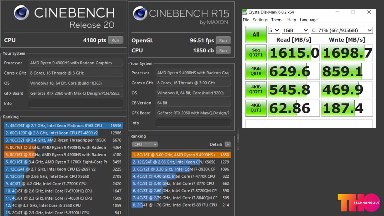384x216 pixels.
Task: Click the "Windows 8, 64 Bit" OS value
Action: click(193, 93)
